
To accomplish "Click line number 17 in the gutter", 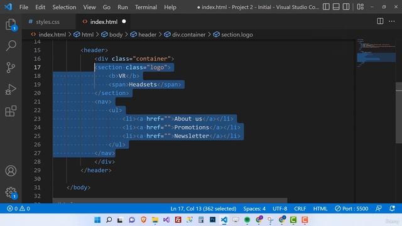I will [37, 67].
